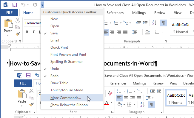The width and height of the screenshot is (194, 118).
Task: Toggle paragraph marks button in embedded ribbon
Action: 152,105
